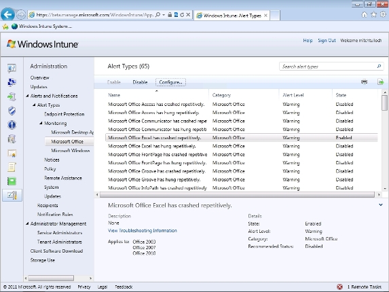Click the Sign Out link

pos(327,41)
